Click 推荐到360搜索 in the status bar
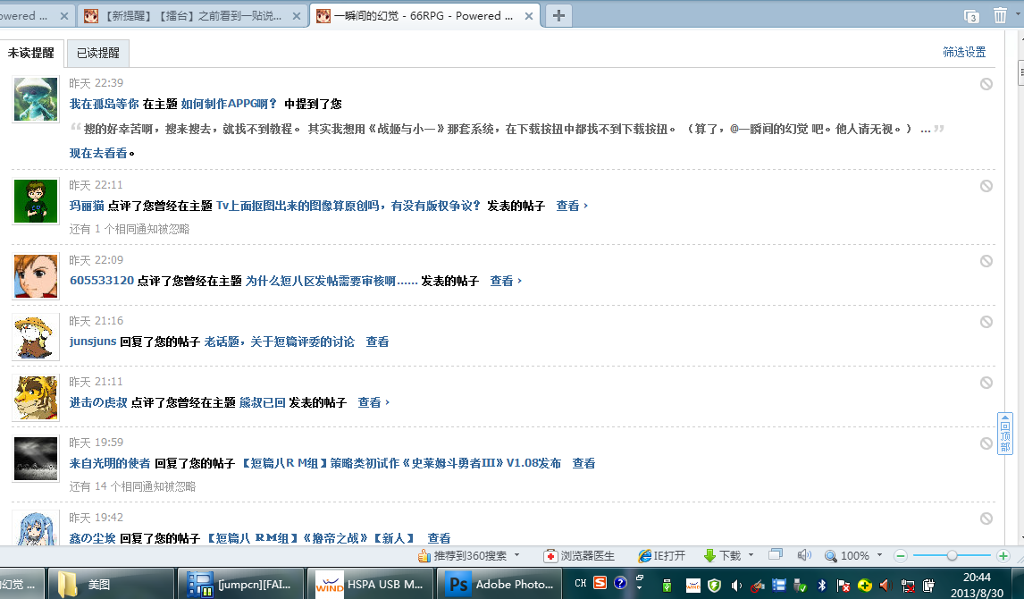 [463, 556]
